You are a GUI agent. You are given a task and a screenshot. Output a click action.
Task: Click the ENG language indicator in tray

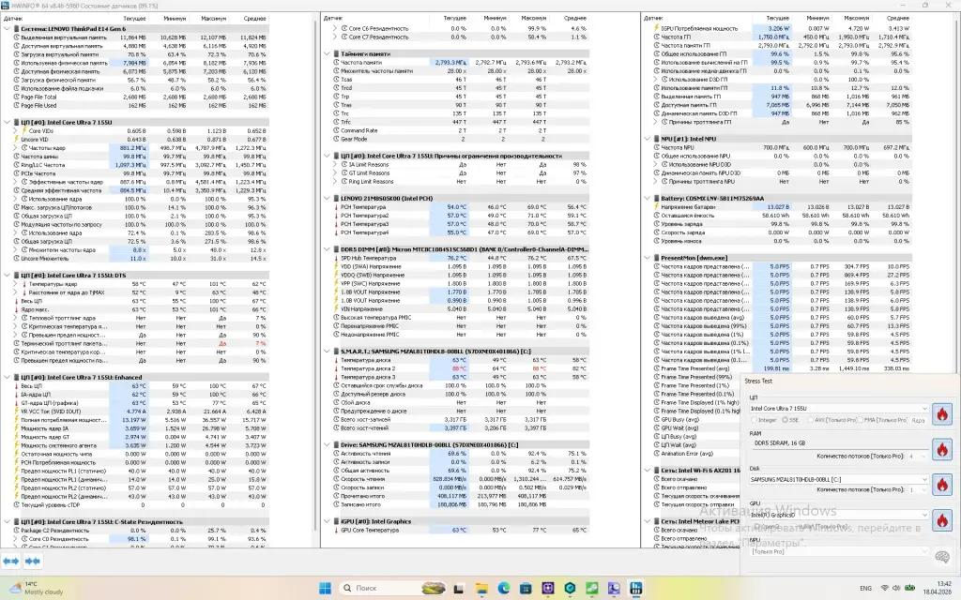[865, 588]
